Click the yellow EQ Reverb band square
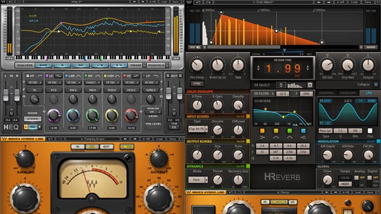The height and width of the screenshot is (214, 381). coord(276,131)
